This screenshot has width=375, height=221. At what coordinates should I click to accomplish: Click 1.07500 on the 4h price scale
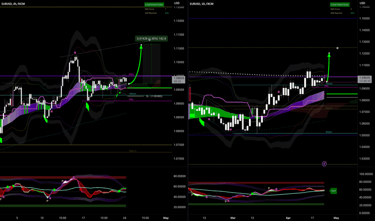click(x=179, y=145)
